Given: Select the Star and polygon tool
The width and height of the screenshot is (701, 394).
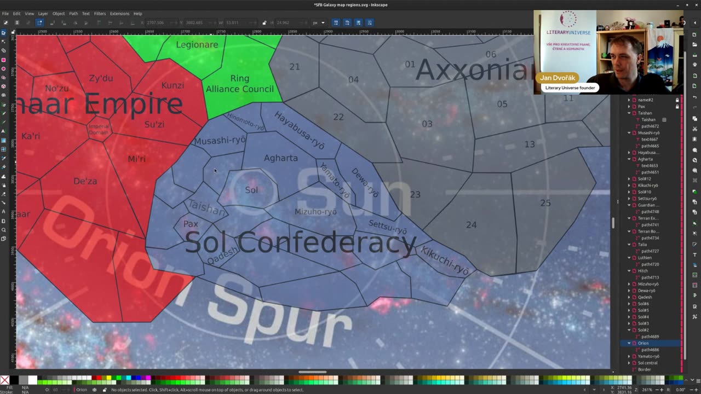Looking at the screenshot, I should (3, 77).
